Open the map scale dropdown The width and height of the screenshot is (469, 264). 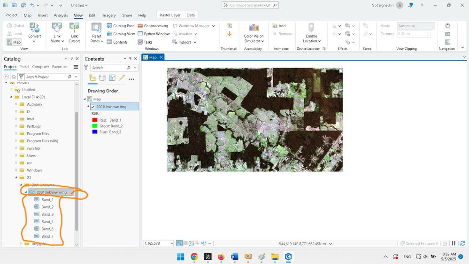tap(171, 243)
